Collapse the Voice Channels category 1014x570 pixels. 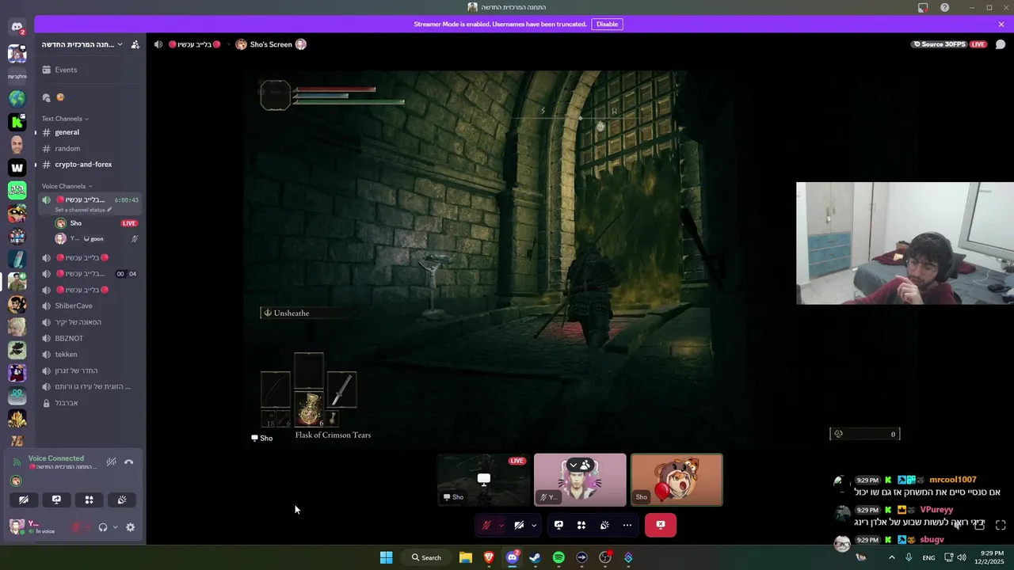tap(67, 186)
